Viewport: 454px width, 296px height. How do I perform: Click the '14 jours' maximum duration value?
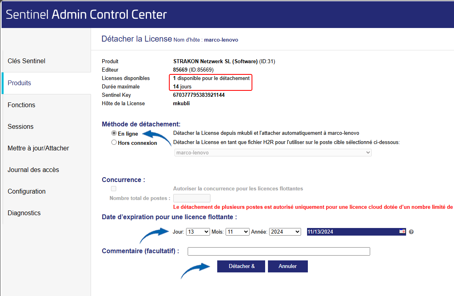182,86
